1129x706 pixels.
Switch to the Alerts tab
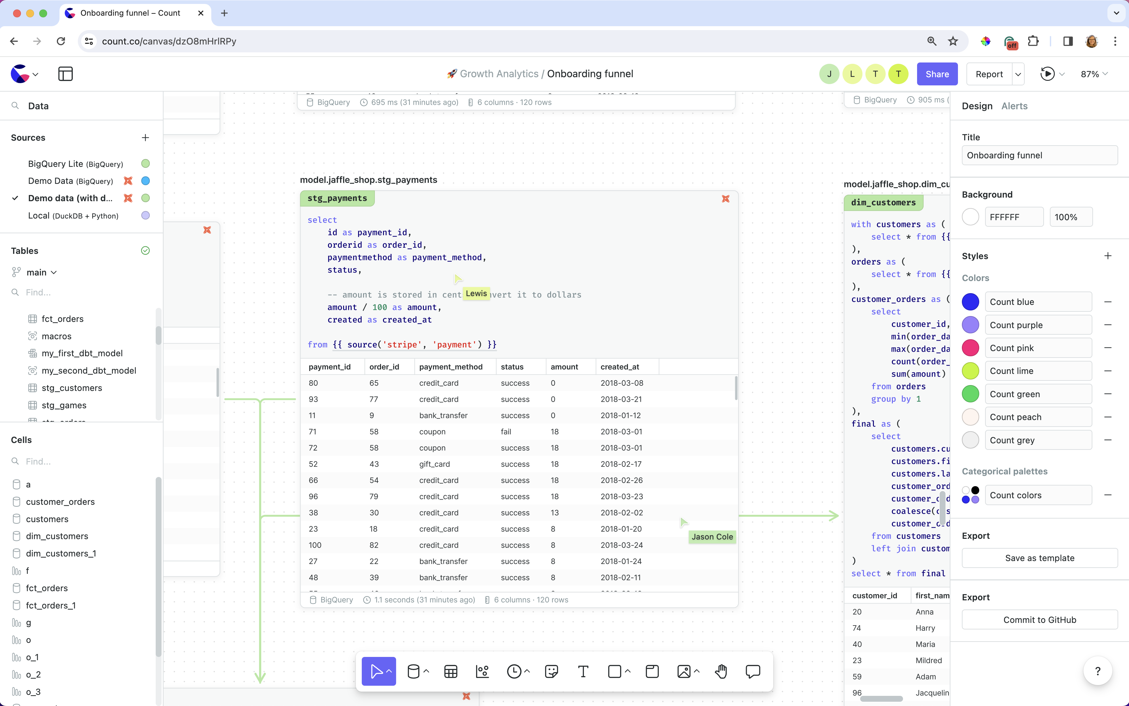click(x=1014, y=106)
